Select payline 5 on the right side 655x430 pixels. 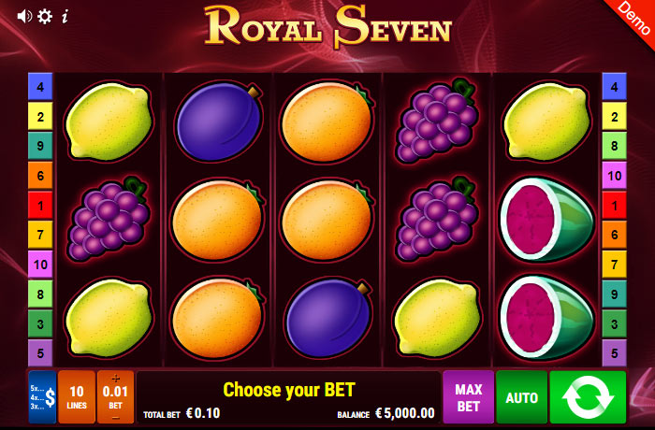point(614,352)
